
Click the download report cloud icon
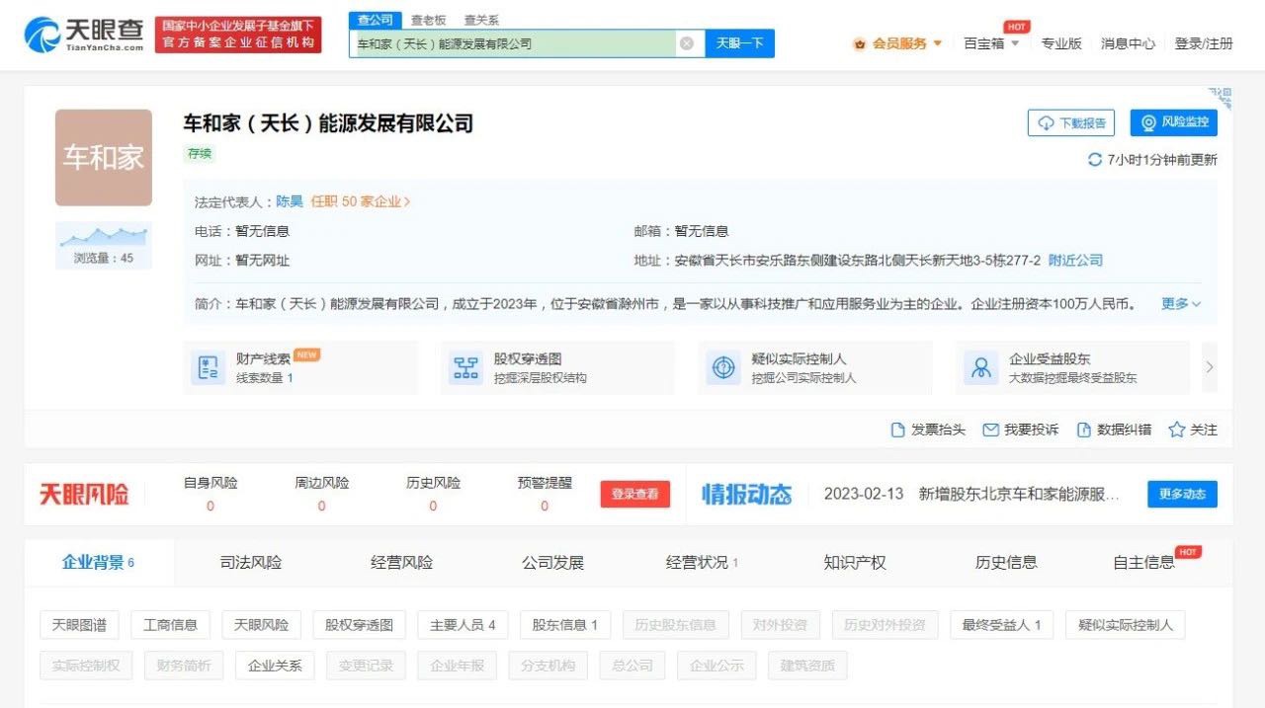1046,122
